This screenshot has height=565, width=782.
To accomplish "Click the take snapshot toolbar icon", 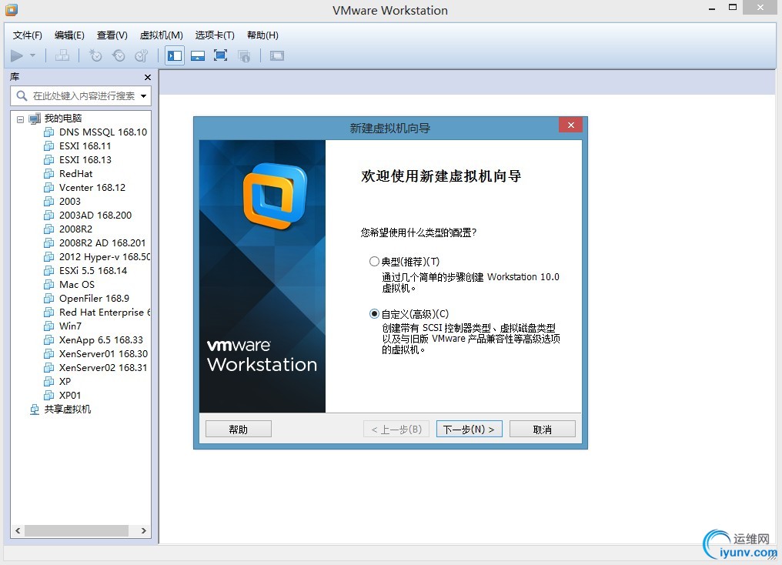I will 95,55.
